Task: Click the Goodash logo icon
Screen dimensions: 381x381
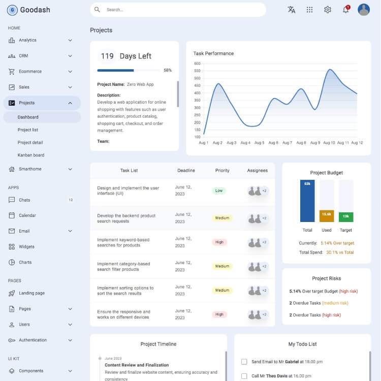Action: pyautogui.click(x=12, y=10)
